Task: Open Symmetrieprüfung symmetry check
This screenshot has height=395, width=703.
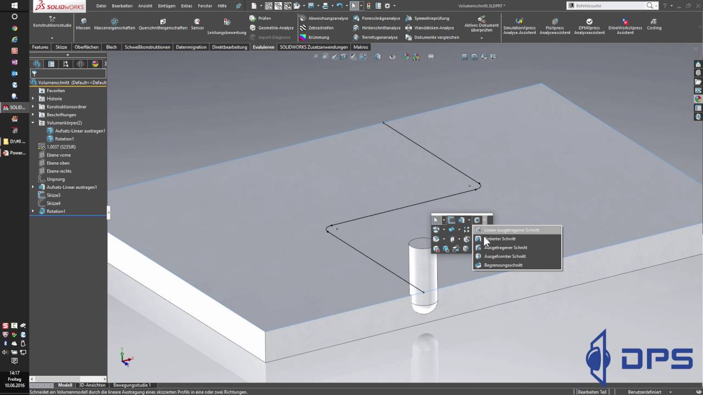Action: [x=427, y=18]
